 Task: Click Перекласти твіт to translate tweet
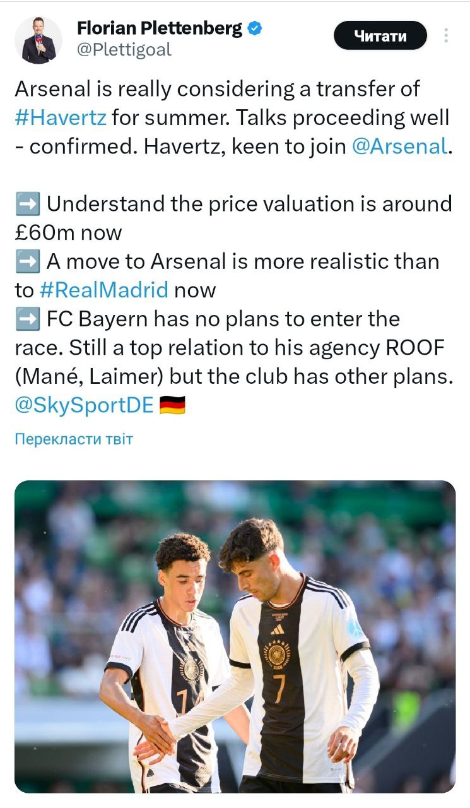pyautogui.click(x=74, y=439)
